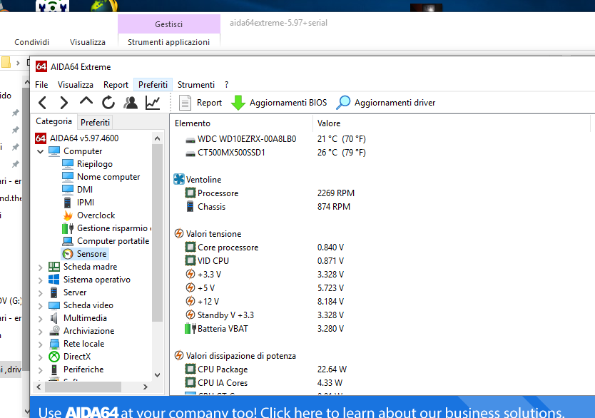Click the AIDA64 business solutions banner

click(312, 407)
